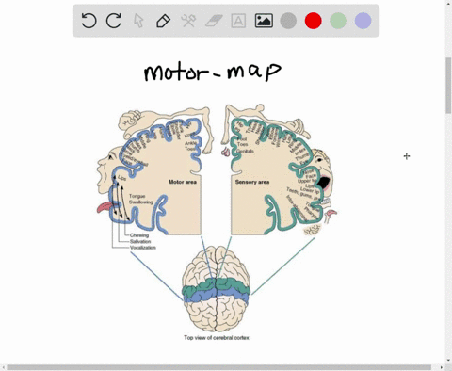The image size is (452, 371).
Task: Click the "Vocalization" label
Action: click(x=143, y=248)
